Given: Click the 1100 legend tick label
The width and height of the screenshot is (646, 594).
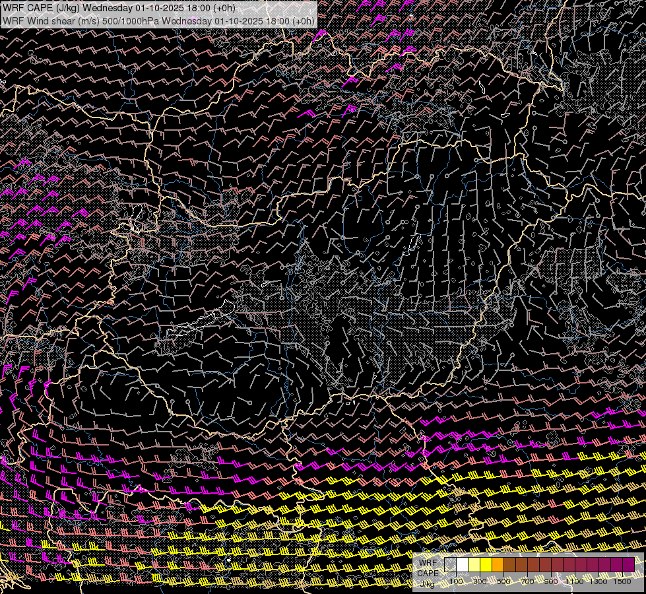Looking at the screenshot, I should pyautogui.click(x=575, y=581).
